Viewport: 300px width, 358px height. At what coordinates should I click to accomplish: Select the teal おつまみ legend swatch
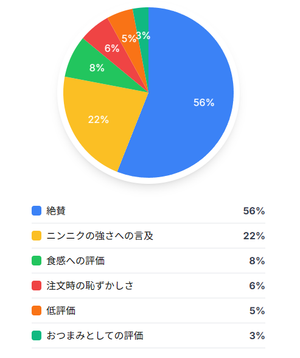click(x=37, y=335)
